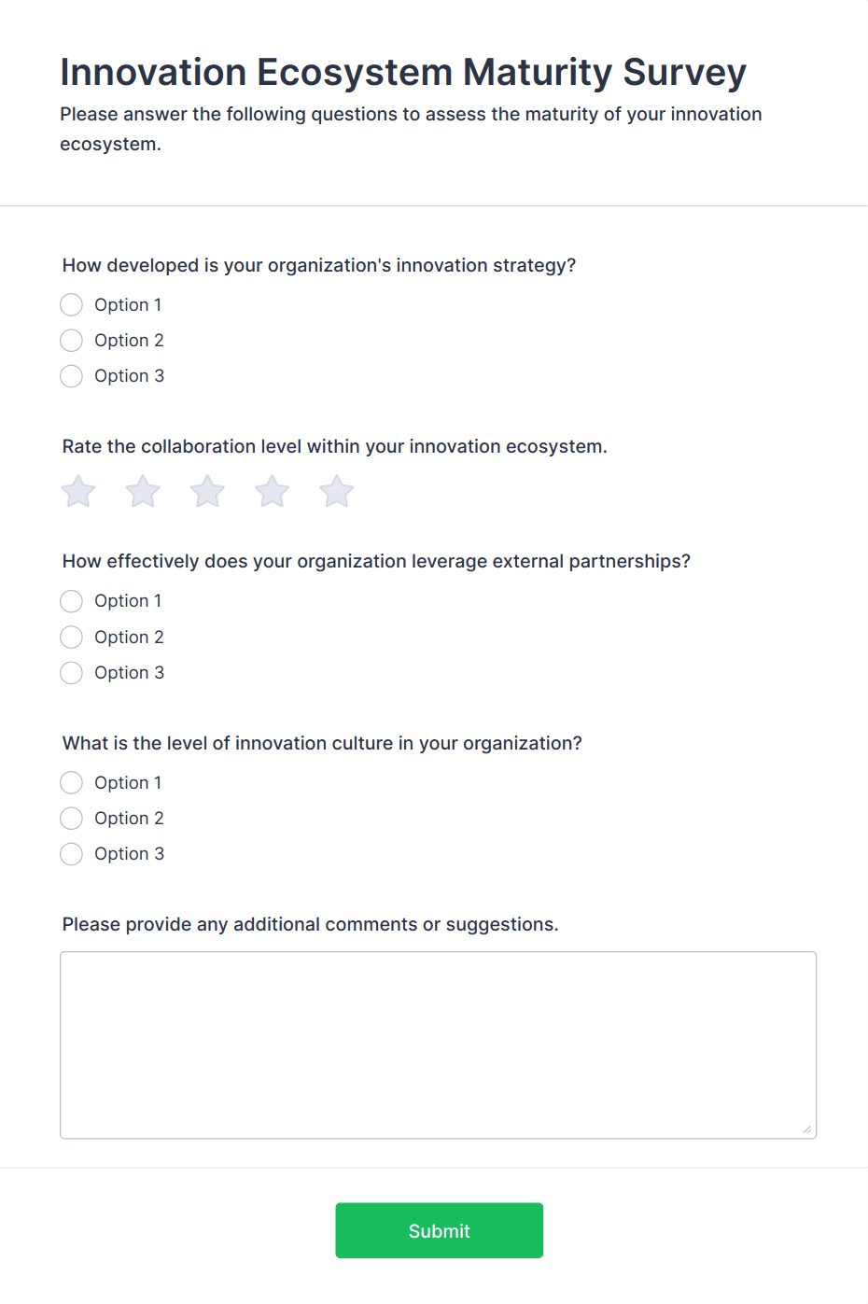This screenshot has height=1304, width=868.
Task: Click the Option 1 label under external partnerships
Action: click(x=128, y=601)
